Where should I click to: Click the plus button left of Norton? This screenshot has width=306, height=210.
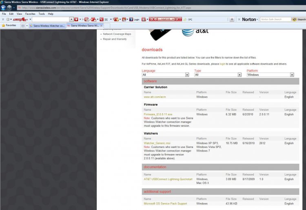point(232,19)
